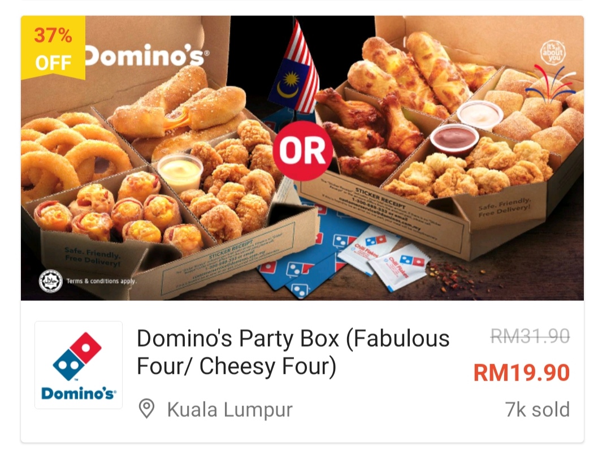607x454 pixels.
Task: Click the 7k sold label
Action: pos(537,409)
